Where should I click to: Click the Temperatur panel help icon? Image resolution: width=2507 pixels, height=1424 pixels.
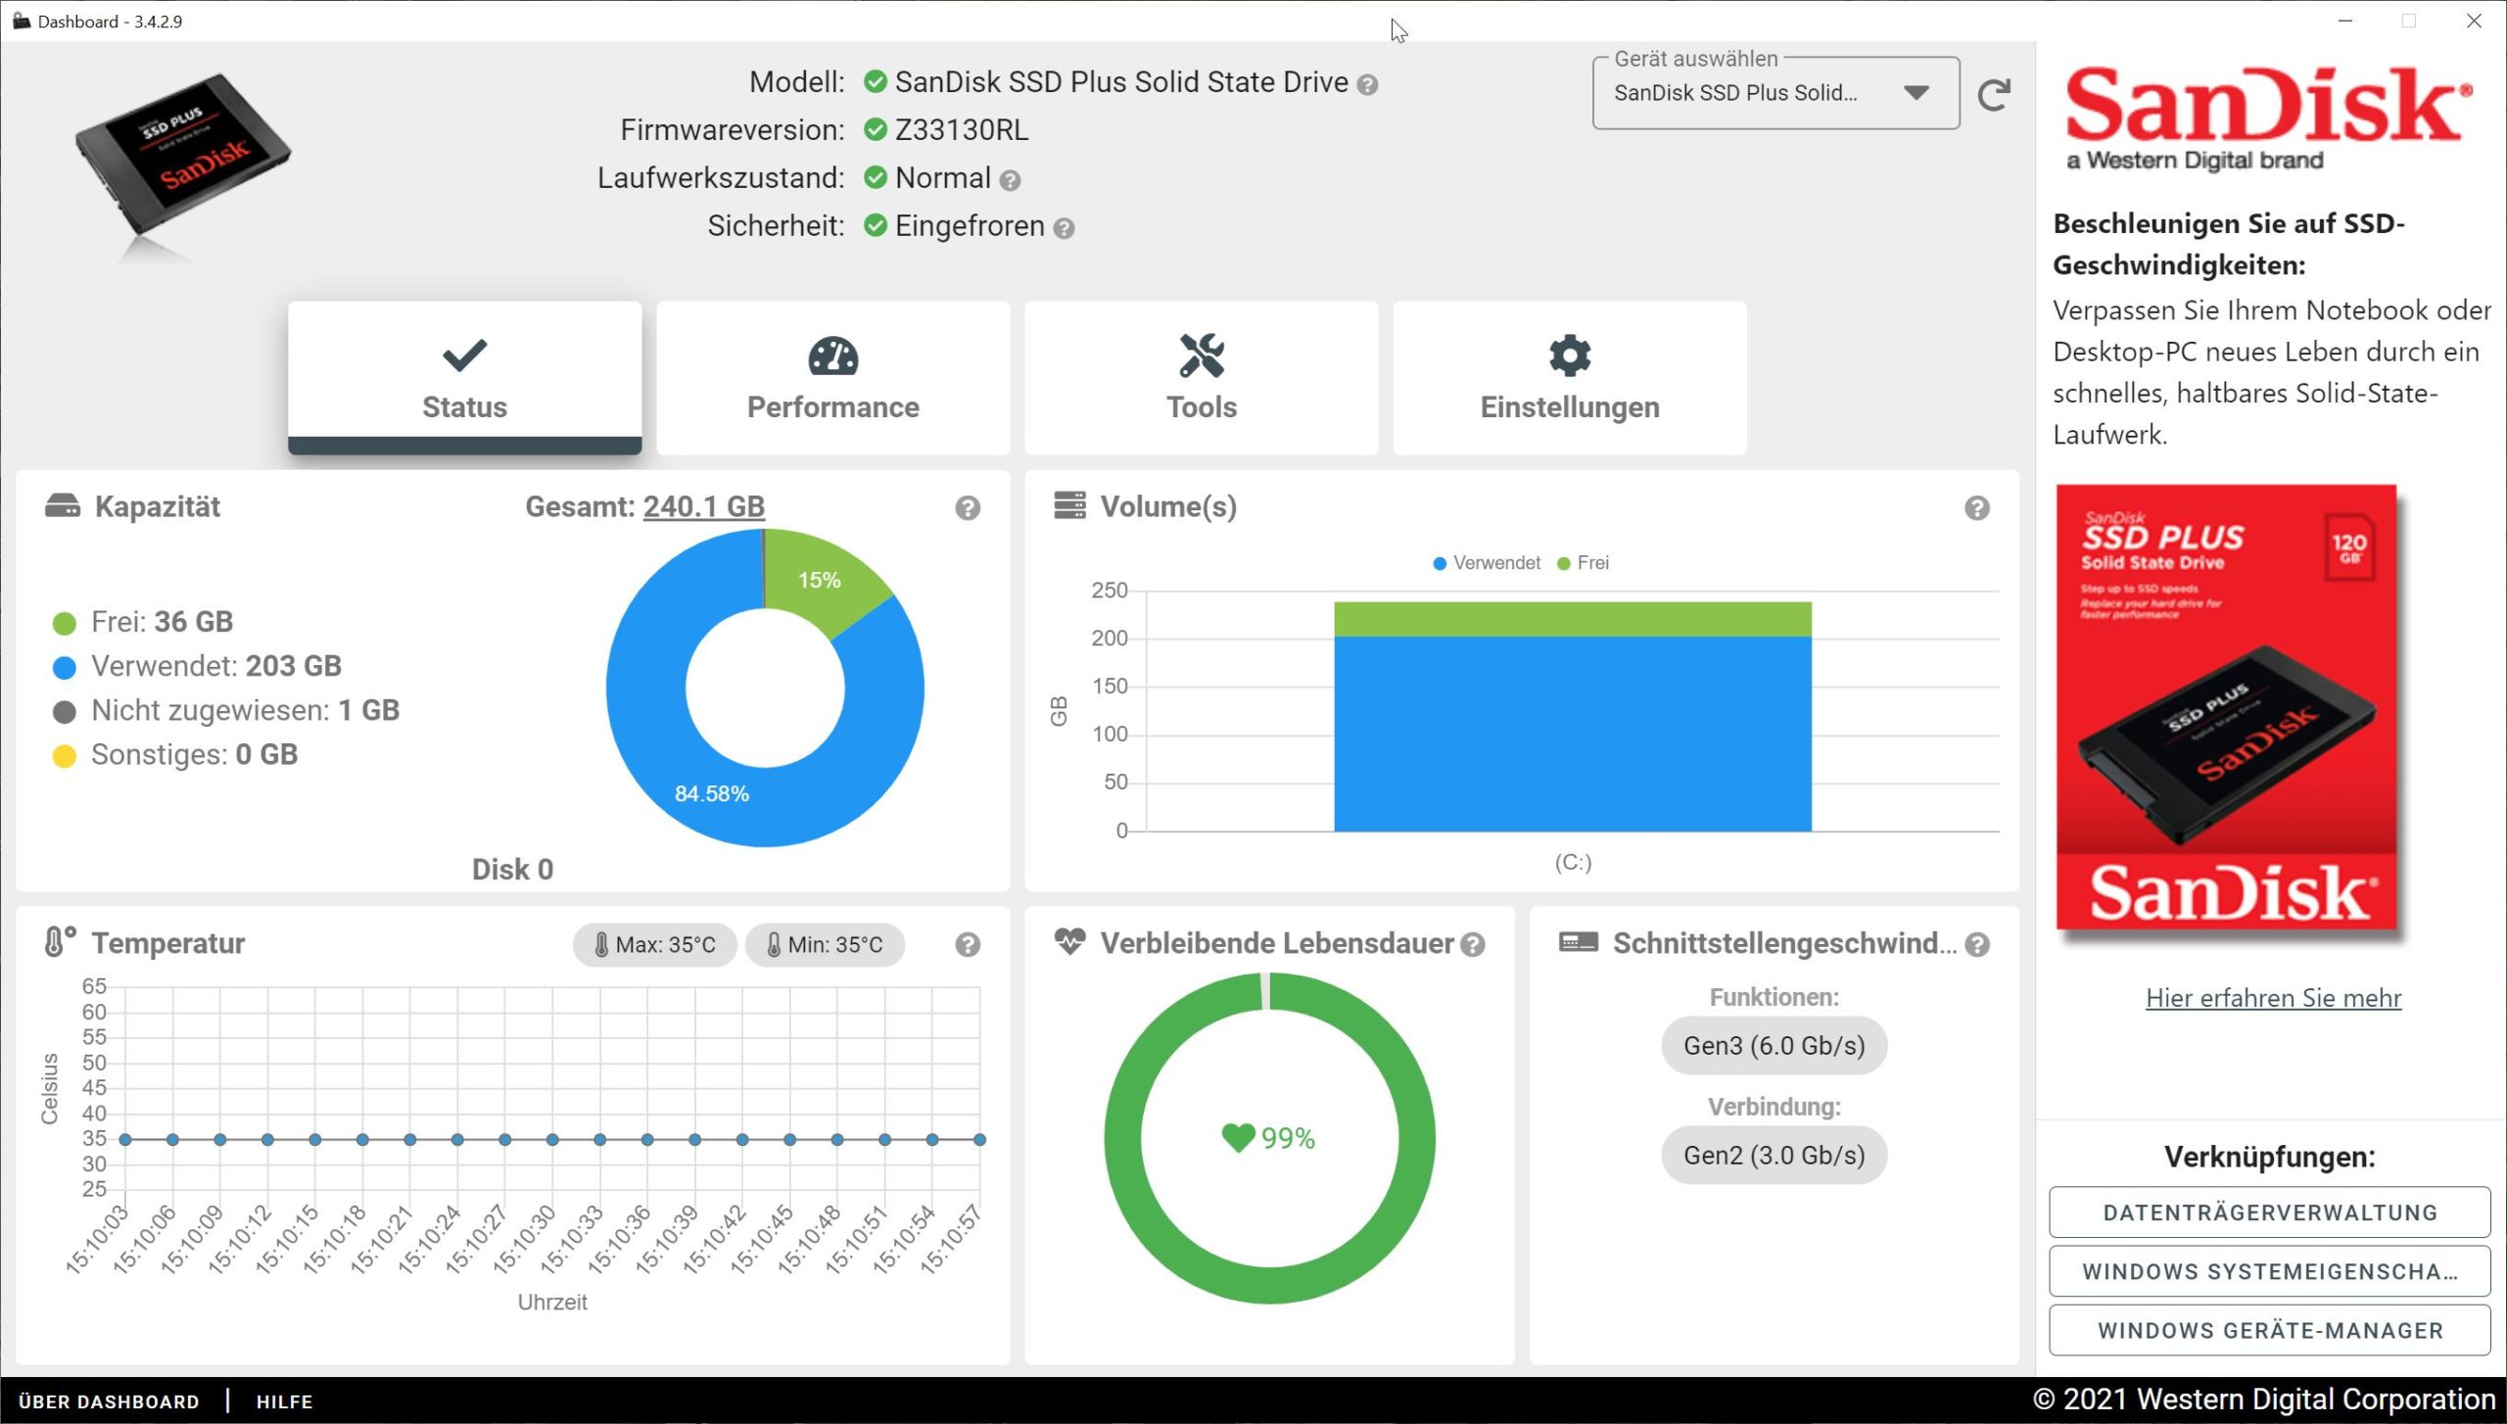[968, 945]
